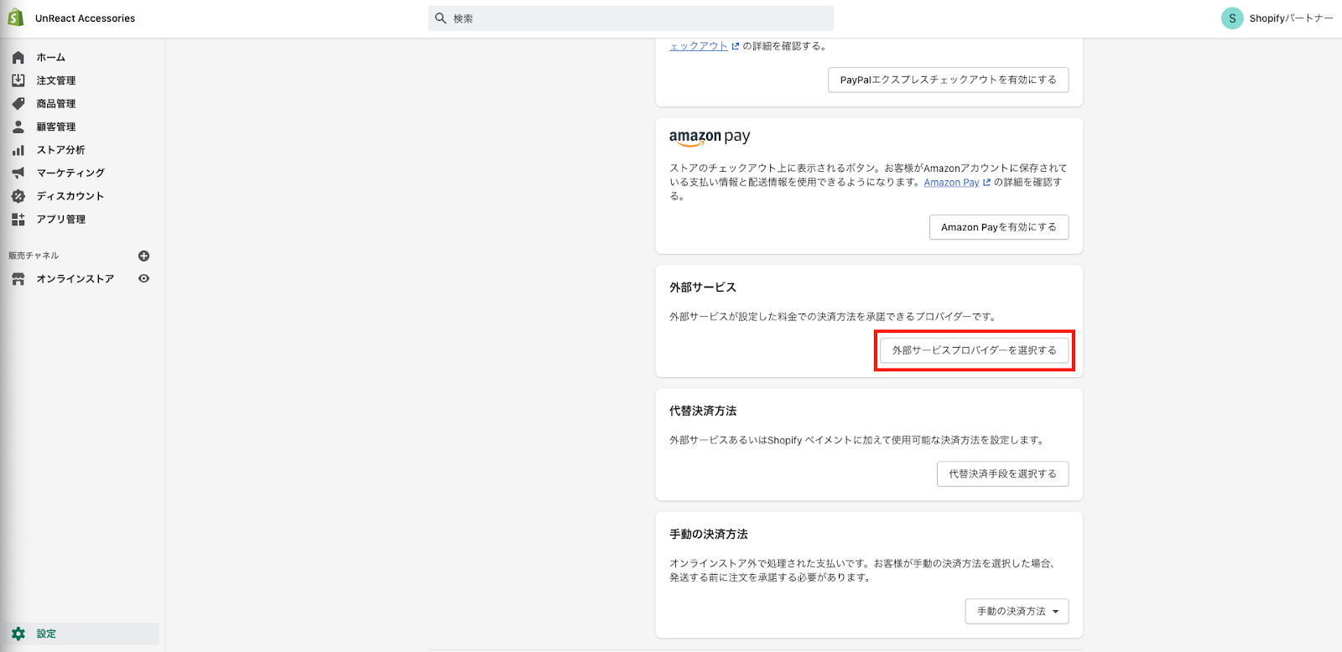Click external link icon beside ェックアウト

tap(736, 46)
